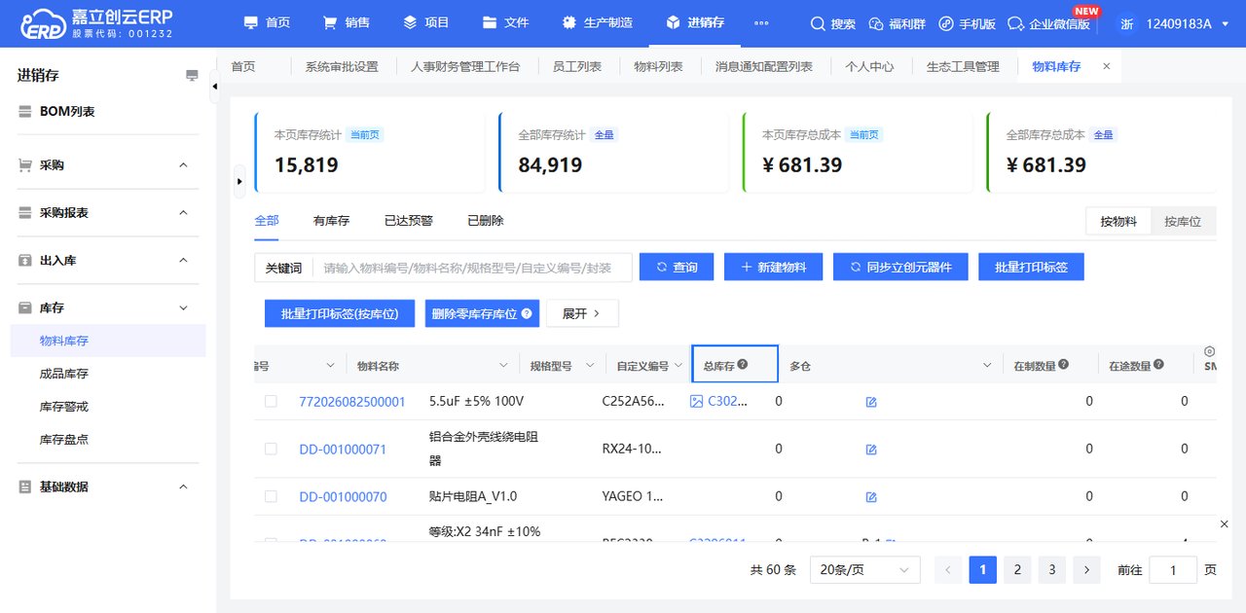This screenshot has height=613, width=1246.
Task: Tick the checkbox for row DD-001000071
Action: click(x=271, y=449)
